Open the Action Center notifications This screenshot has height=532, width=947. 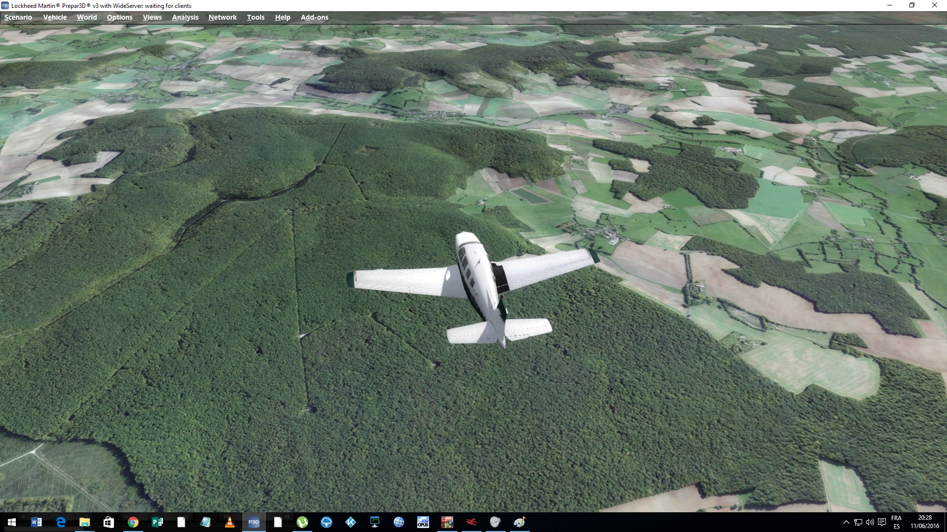tap(882, 522)
